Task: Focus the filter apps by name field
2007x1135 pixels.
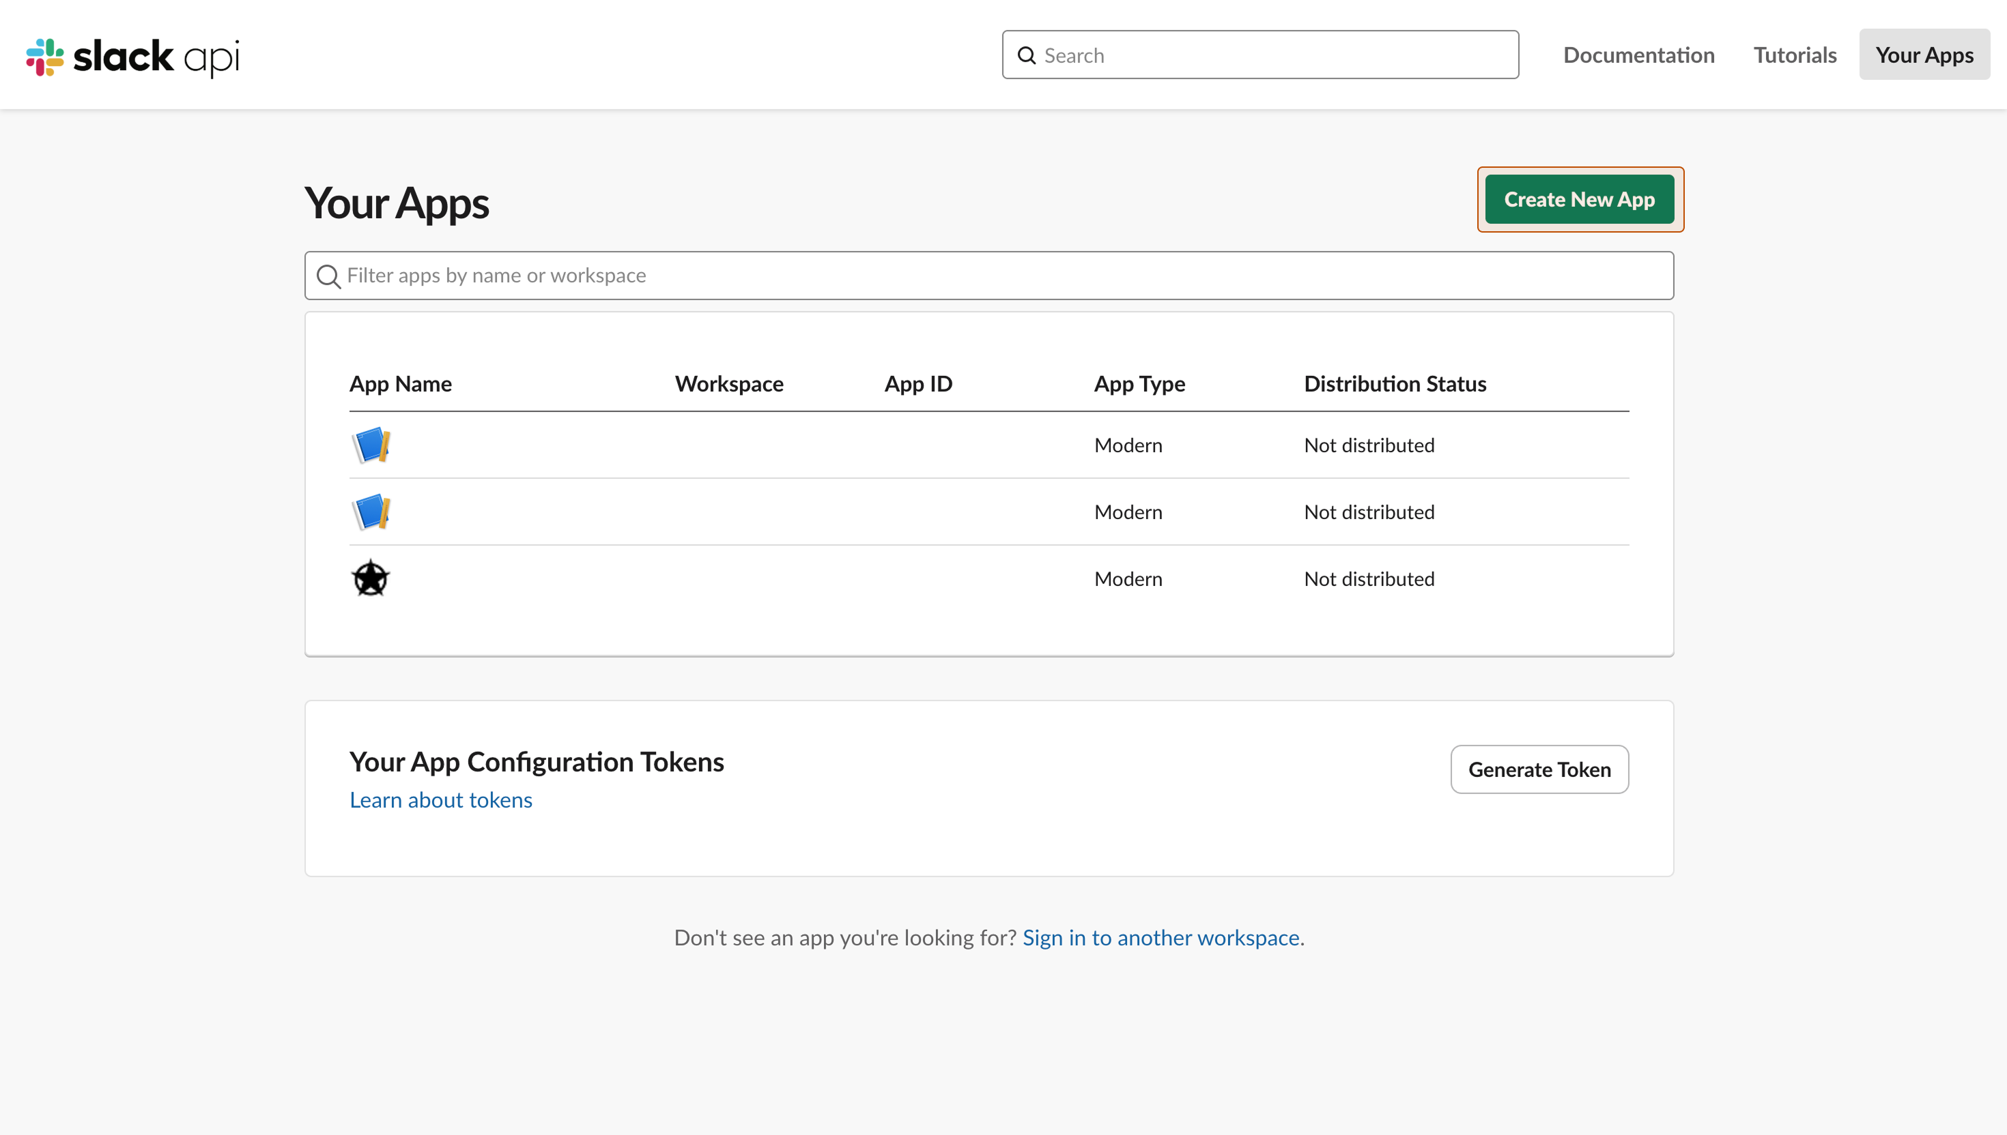Action: coord(780,275)
